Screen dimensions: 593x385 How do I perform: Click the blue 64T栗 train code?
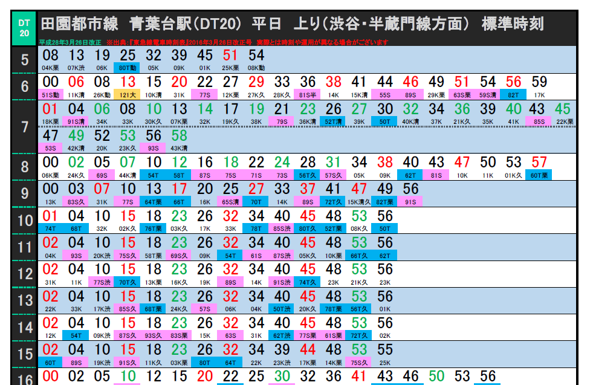[x=153, y=202]
